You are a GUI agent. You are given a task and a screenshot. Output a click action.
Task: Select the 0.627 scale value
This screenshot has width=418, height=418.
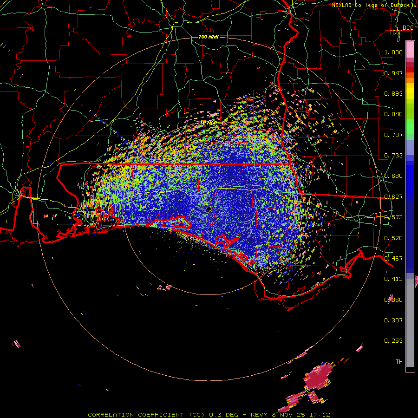tap(393, 197)
